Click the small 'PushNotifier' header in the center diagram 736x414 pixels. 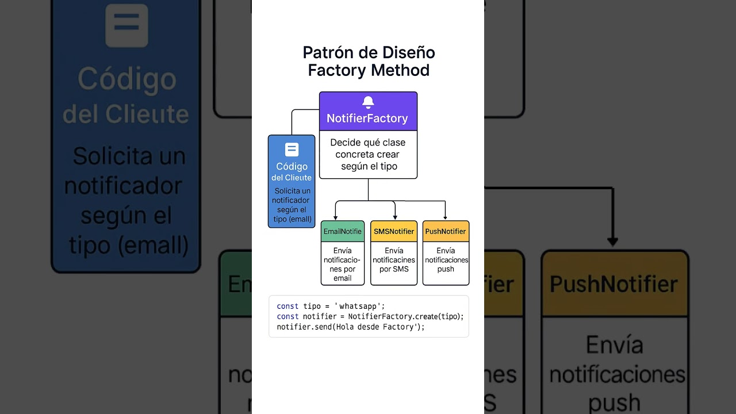446,231
